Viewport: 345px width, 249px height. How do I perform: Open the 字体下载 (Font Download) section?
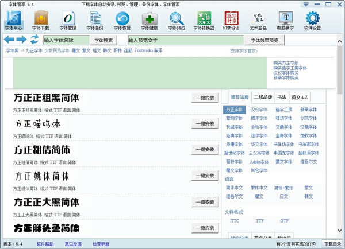(40, 20)
